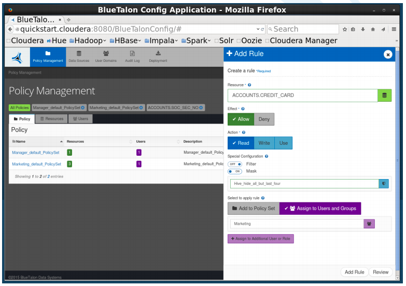Open resource picker database icon button

tap(384, 96)
